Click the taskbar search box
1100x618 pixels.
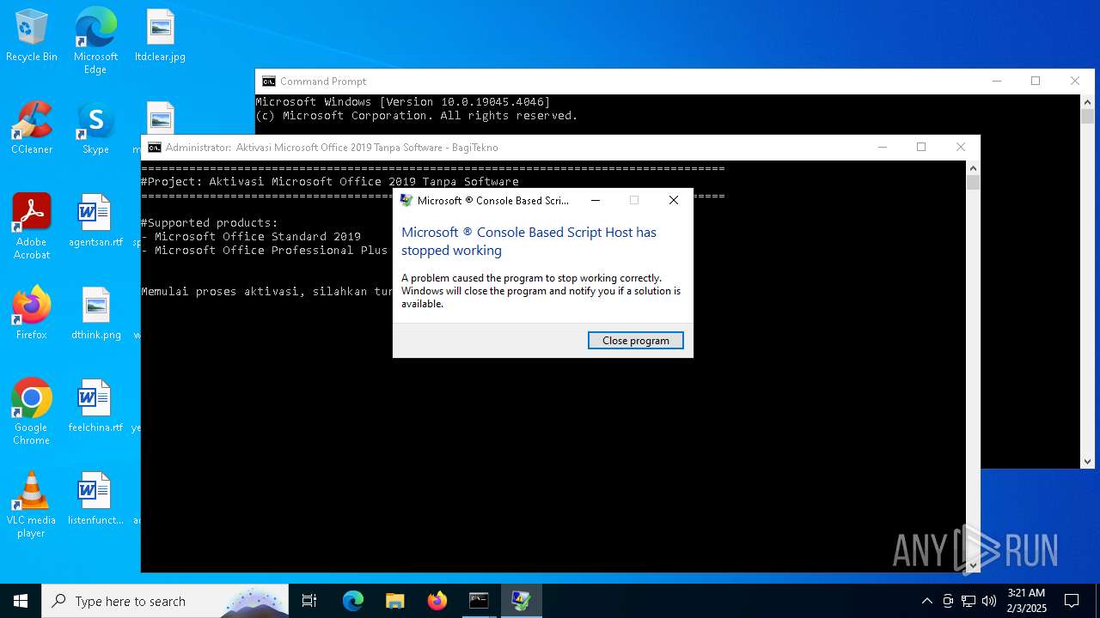[x=165, y=601]
